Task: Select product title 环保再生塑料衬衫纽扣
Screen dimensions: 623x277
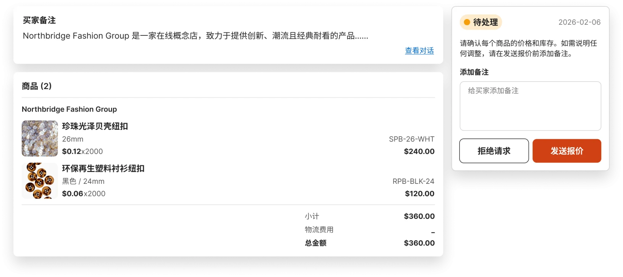Action: coord(103,169)
